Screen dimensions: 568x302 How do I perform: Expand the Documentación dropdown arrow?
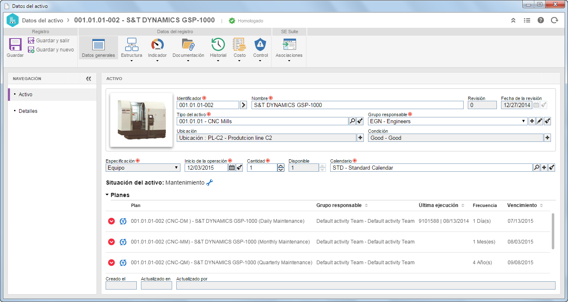pos(188,61)
